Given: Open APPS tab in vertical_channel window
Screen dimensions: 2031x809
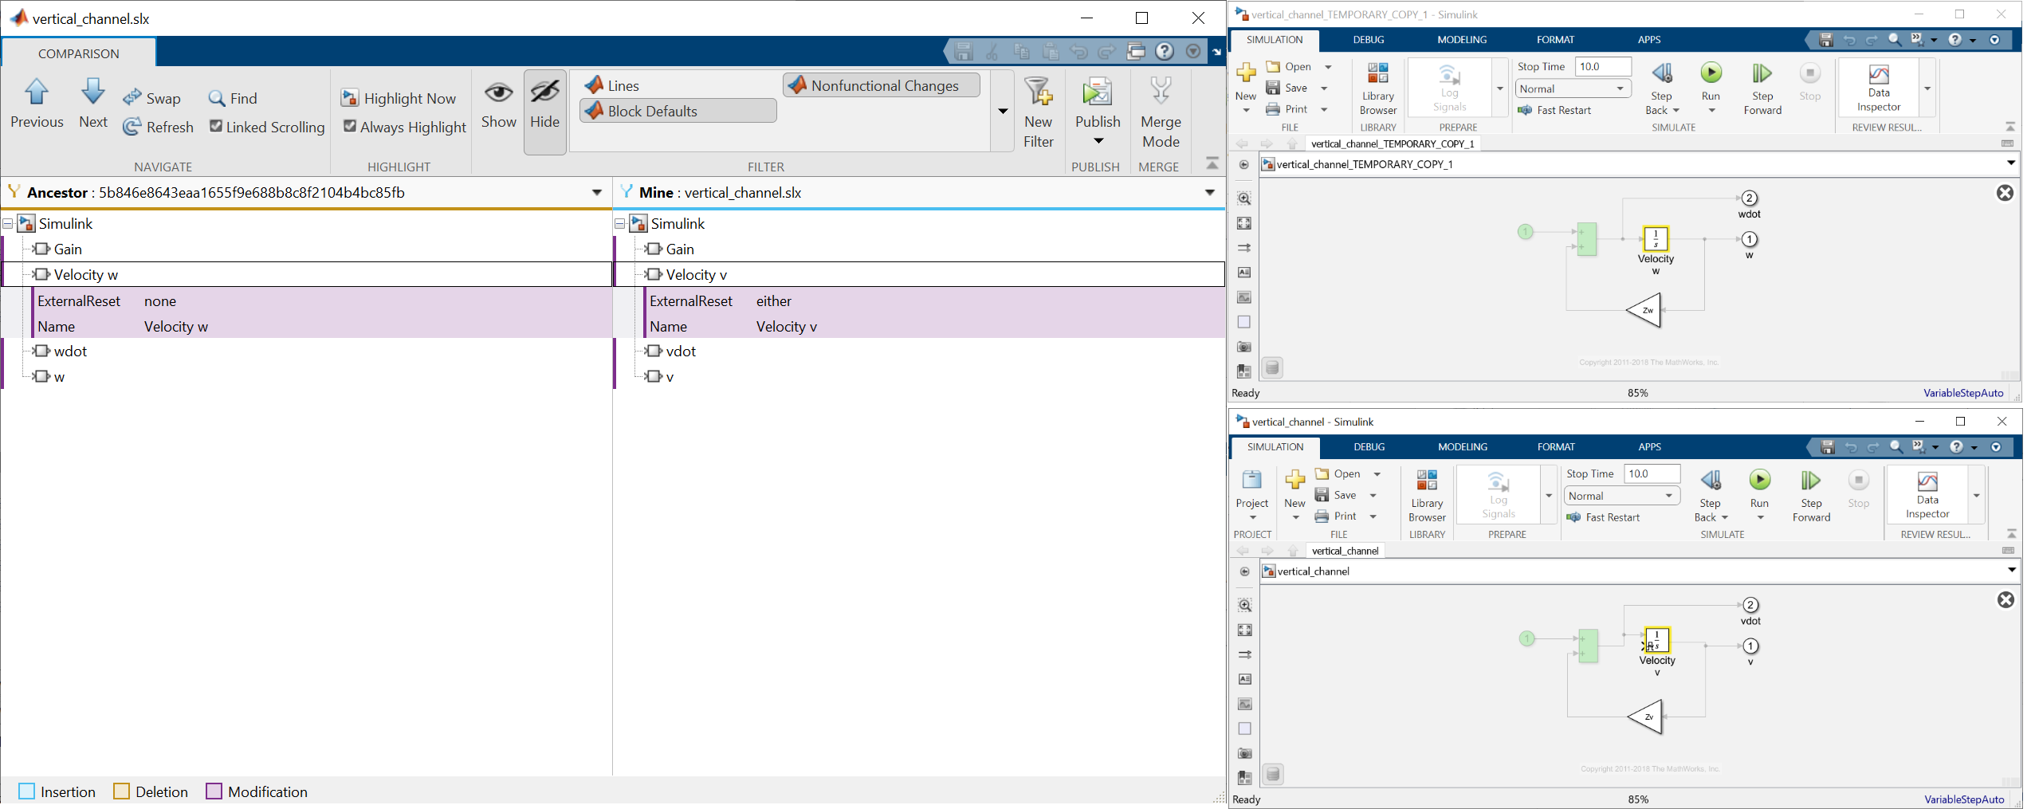Looking at the screenshot, I should tap(1649, 446).
